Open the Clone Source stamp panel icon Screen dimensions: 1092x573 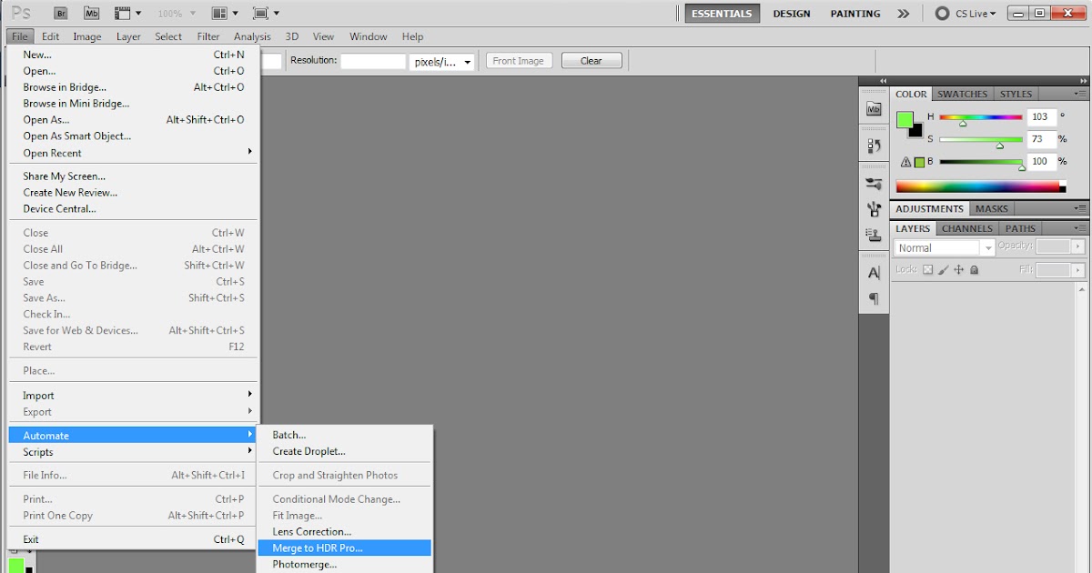point(875,235)
